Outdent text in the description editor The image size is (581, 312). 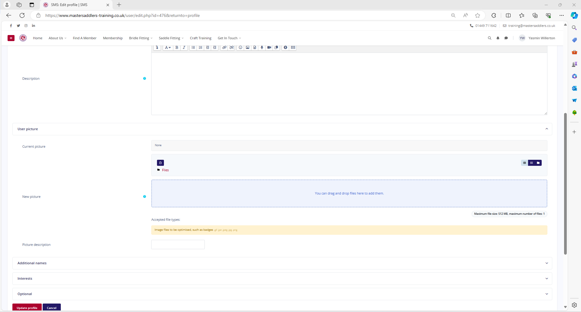point(207,47)
